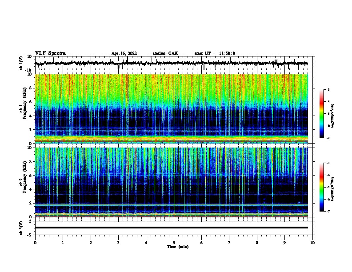The image size is (352, 272).
Task: Click the ch.1 "Frequency (kHz)" axis label
Action: [25, 103]
